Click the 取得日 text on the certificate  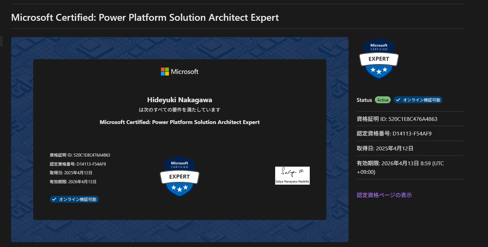pyautogui.click(x=71, y=173)
